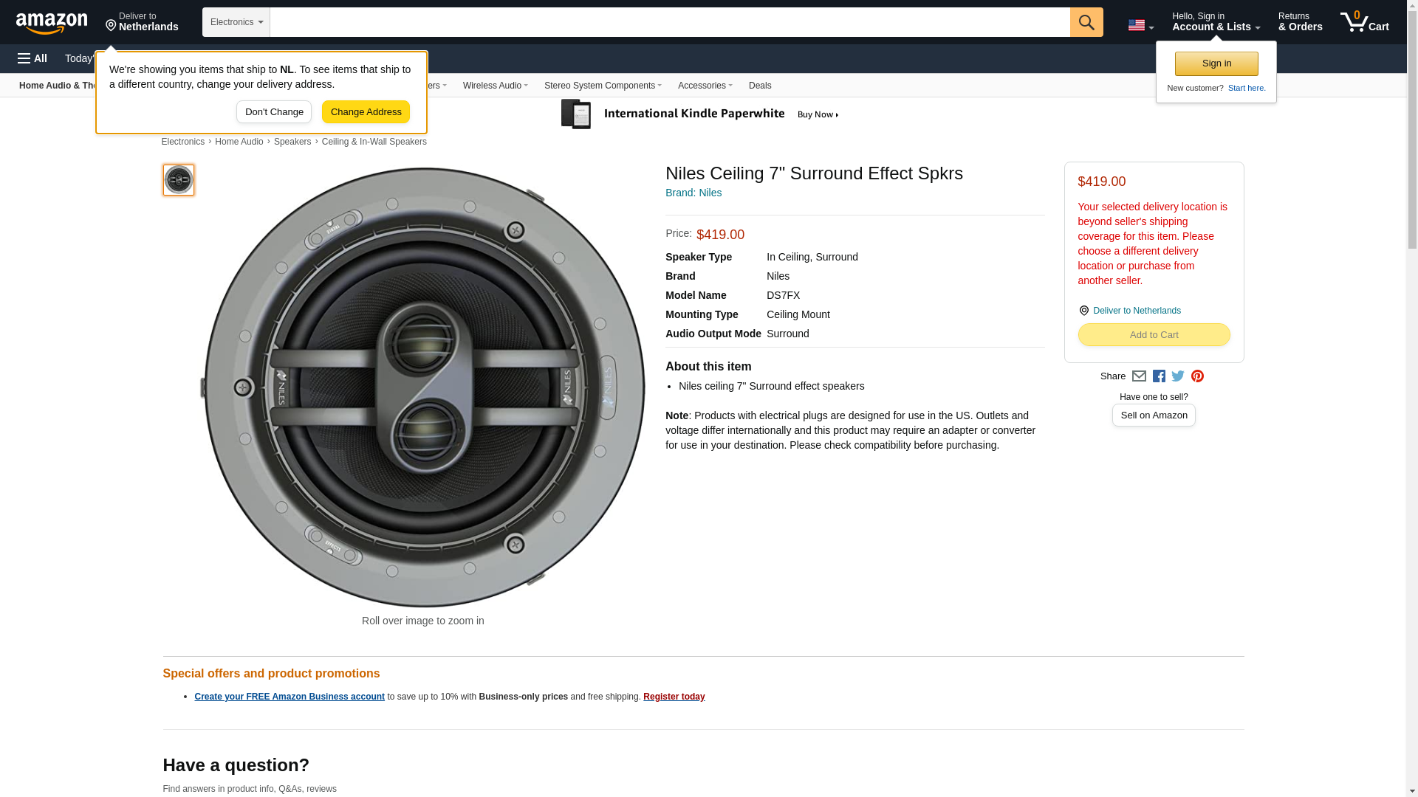
Task: Click the Amazon logo
Action: 52,23
